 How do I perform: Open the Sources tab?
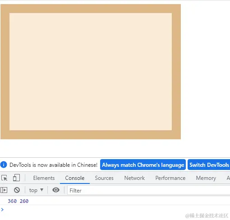pyautogui.click(x=104, y=178)
